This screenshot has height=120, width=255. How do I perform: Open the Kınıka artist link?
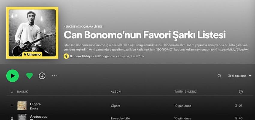point(34,109)
